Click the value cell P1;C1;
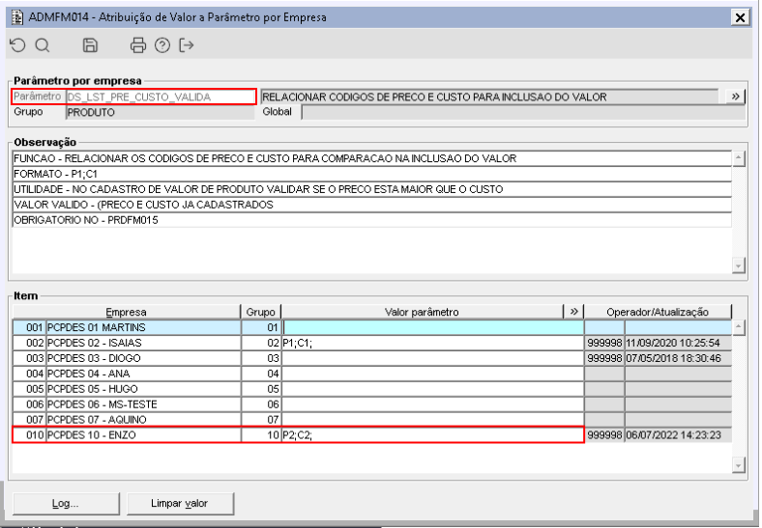 pos(432,343)
